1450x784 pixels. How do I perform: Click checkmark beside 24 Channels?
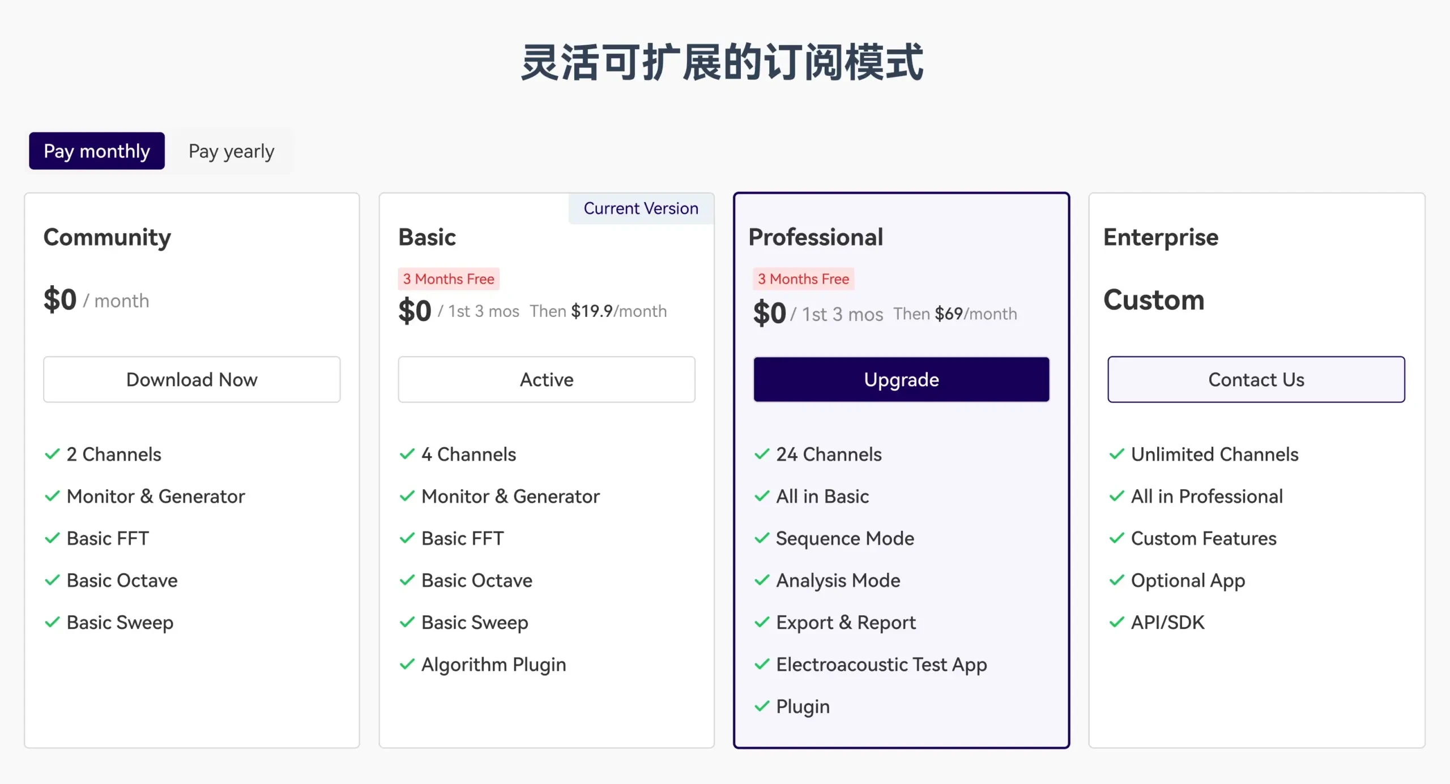762,454
